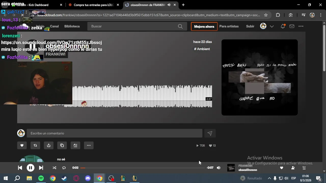Screen dimensions: 326x183
Task: Open the Windows Start menu
Action: coord(6,178)
